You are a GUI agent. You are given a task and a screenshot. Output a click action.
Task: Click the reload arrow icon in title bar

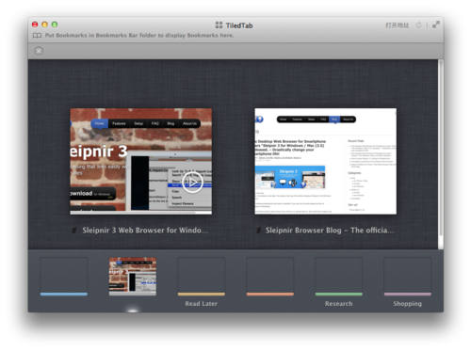[418, 25]
